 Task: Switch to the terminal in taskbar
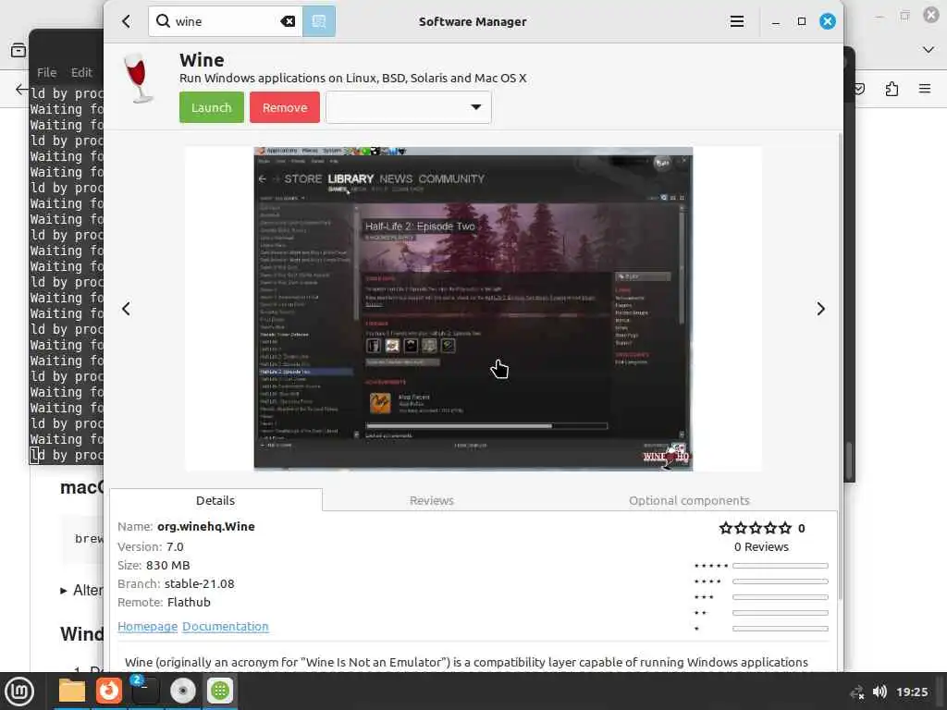145,691
